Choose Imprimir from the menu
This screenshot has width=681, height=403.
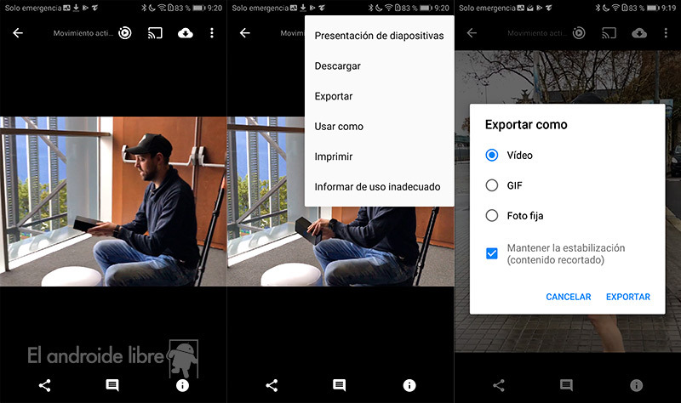point(334,156)
